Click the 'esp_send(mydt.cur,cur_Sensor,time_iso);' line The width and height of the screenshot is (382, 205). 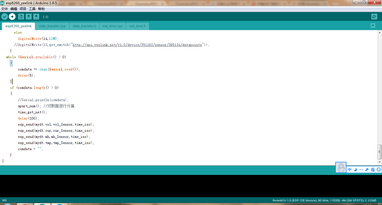click(56, 131)
